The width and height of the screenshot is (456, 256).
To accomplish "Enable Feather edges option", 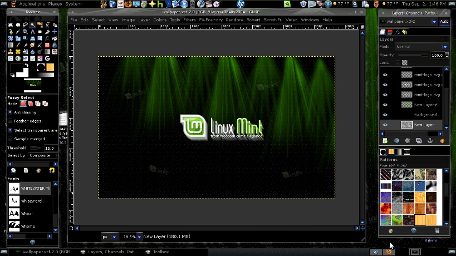I will pyautogui.click(x=10, y=121).
